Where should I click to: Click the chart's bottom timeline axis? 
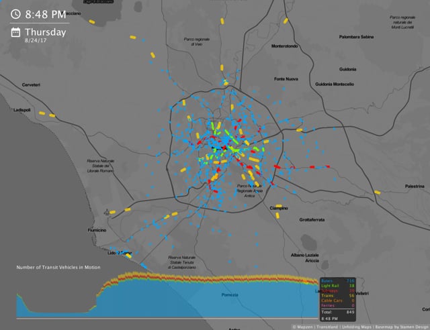click(x=168, y=319)
